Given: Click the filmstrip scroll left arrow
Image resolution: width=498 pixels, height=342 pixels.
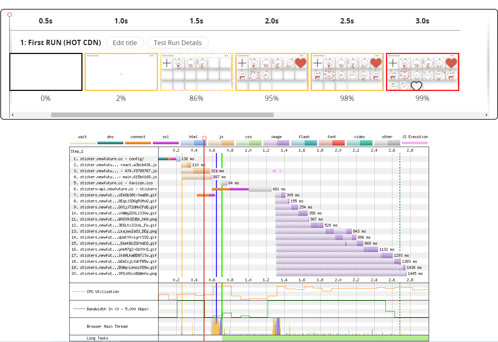Looking at the screenshot, I should [x=12, y=115].
